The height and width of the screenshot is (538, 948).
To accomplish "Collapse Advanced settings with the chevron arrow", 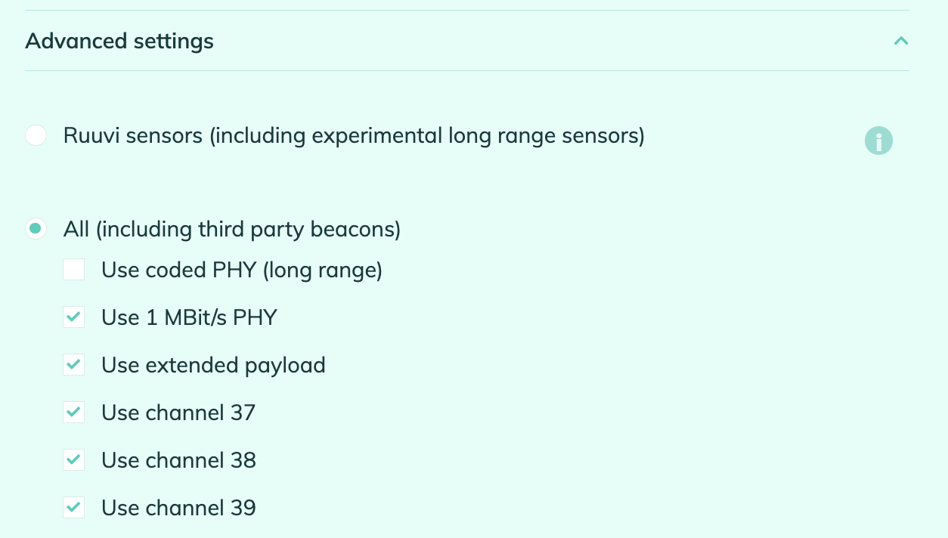I will pos(900,41).
